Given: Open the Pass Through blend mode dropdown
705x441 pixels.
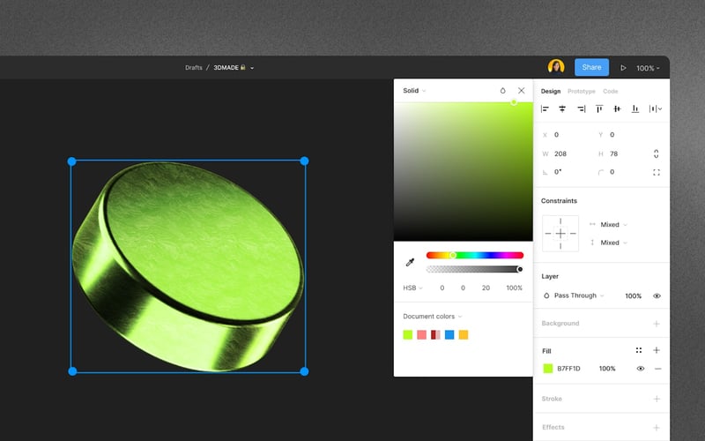Looking at the screenshot, I should click(579, 295).
